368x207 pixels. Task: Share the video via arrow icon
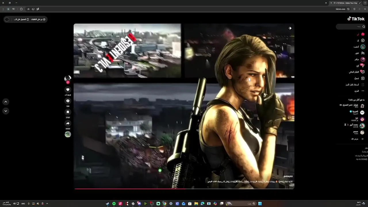coord(68,123)
